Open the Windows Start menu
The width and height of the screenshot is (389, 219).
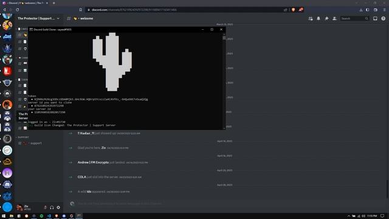click(x=4, y=216)
